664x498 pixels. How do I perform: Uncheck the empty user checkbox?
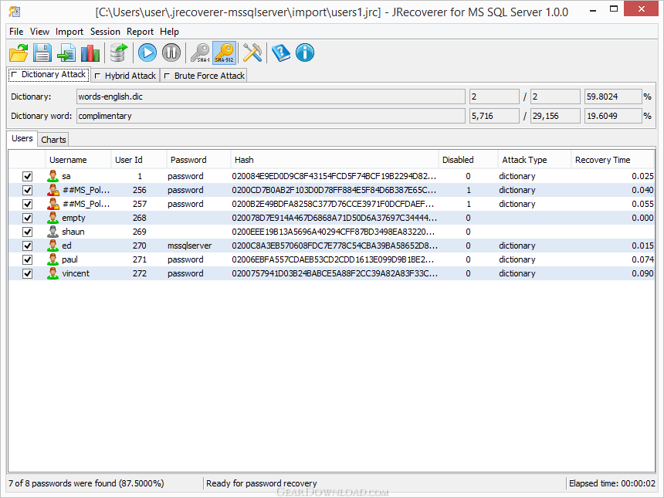[x=28, y=218]
